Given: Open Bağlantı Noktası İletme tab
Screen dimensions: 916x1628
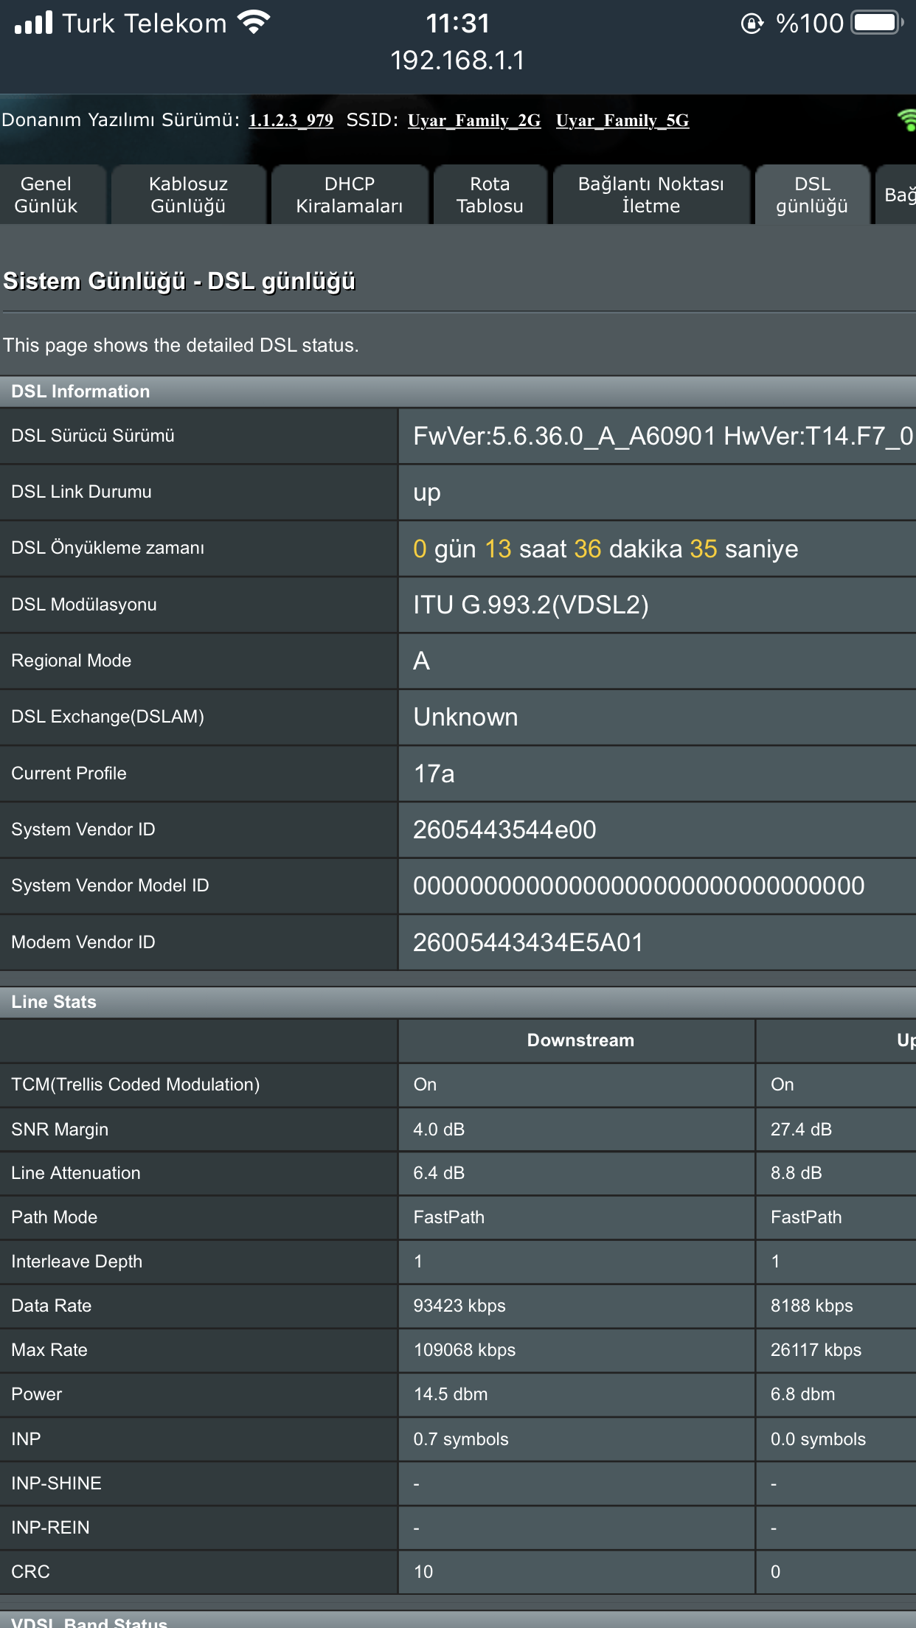Looking at the screenshot, I should [x=650, y=195].
